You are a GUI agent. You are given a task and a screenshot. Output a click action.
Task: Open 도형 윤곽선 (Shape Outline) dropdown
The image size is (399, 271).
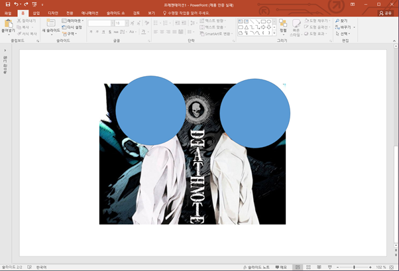pos(317,27)
